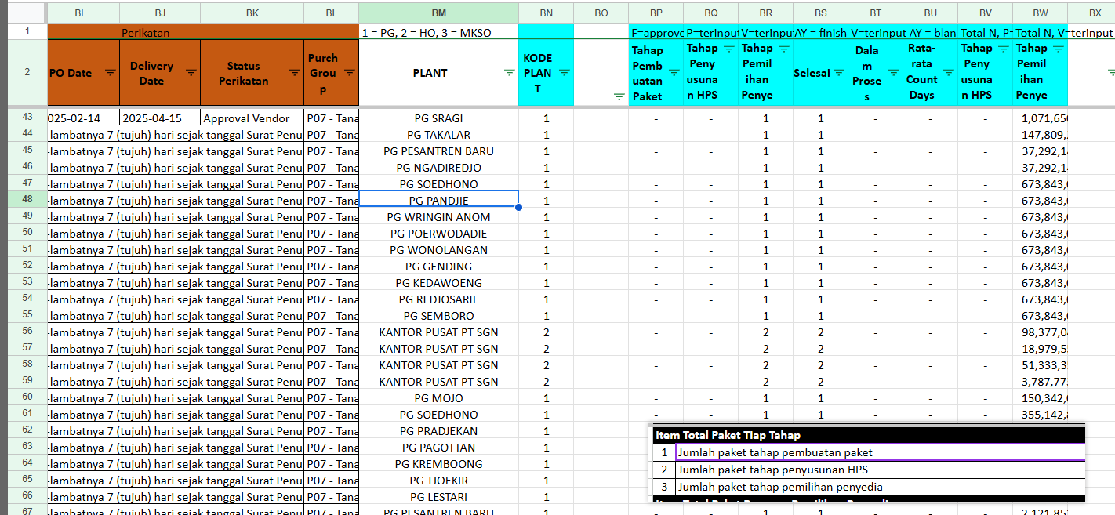This screenshot has width=1115, height=515.
Task: Click the Status Perikatan filter icon
Action: pyautogui.click(x=294, y=72)
